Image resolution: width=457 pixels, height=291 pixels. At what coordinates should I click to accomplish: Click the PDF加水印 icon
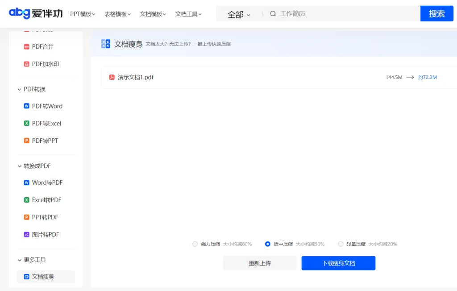tap(27, 64)
